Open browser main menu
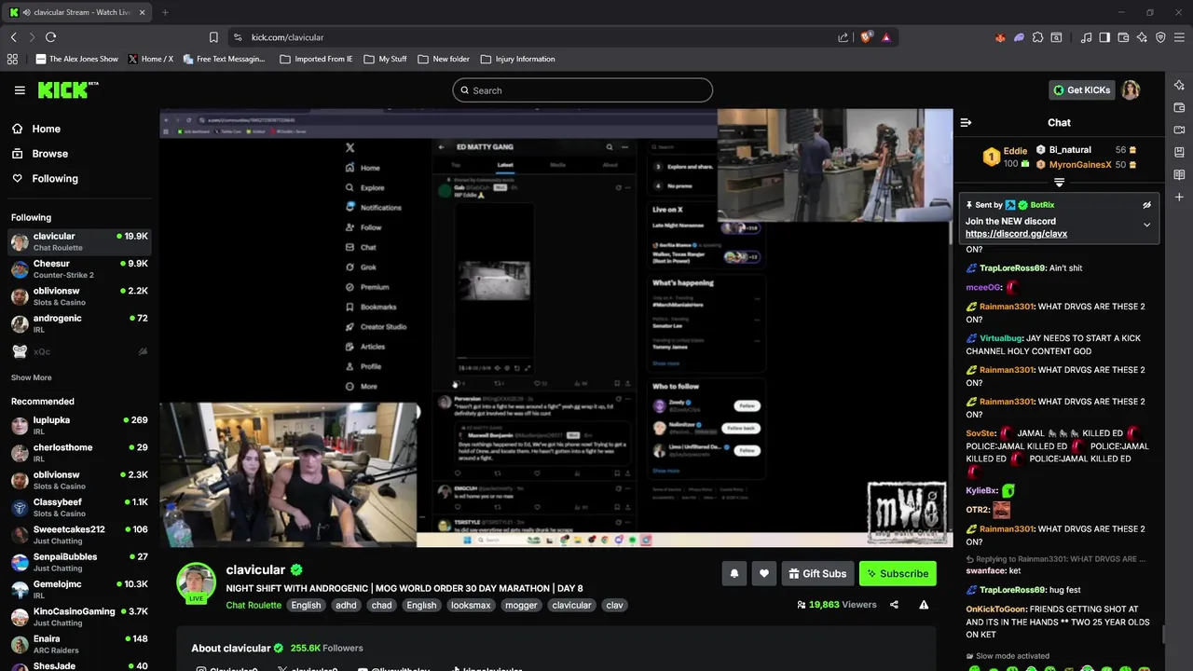The width and height of the screenshot is (1193, 671). [x=1179, y=37]
